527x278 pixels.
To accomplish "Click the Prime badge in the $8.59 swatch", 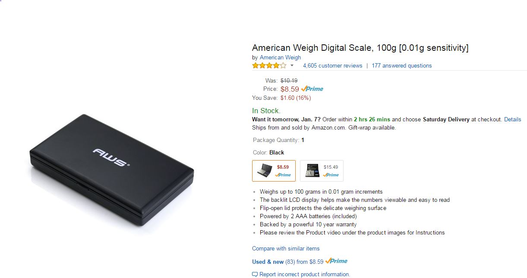I will [283, 175].
